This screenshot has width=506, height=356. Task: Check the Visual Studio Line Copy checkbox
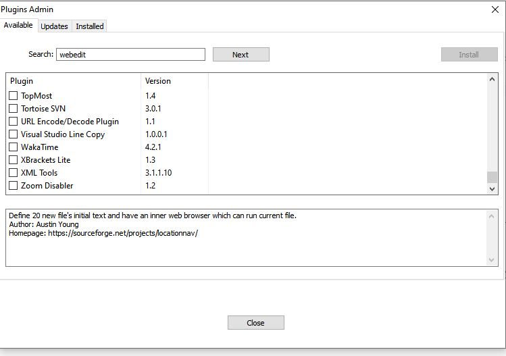13,134
